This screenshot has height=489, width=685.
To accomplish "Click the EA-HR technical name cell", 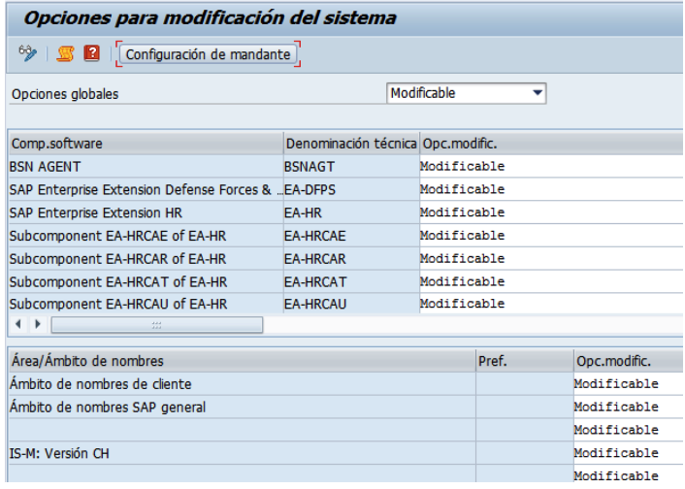I will point(351,212).
